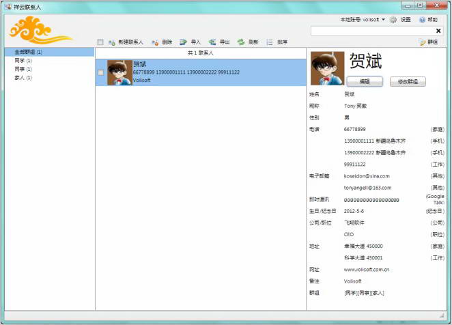Click the birthday value 2012-5-6
Image resolution: width=452 pixels, height=325 pixels.
tap(354, 211)
